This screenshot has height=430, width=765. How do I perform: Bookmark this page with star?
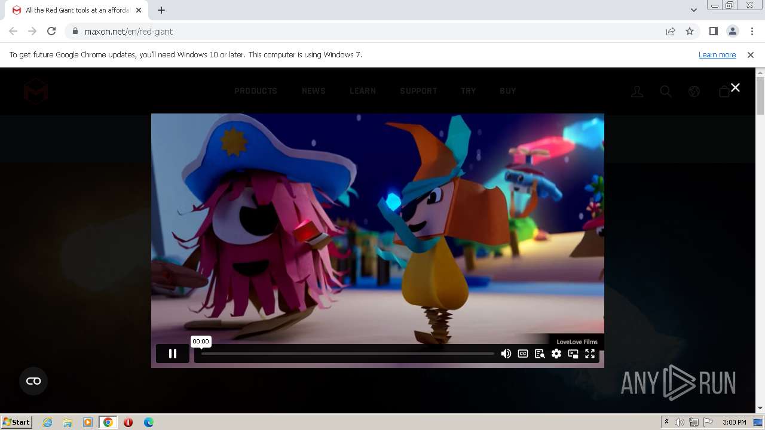(x=690, y=31)
